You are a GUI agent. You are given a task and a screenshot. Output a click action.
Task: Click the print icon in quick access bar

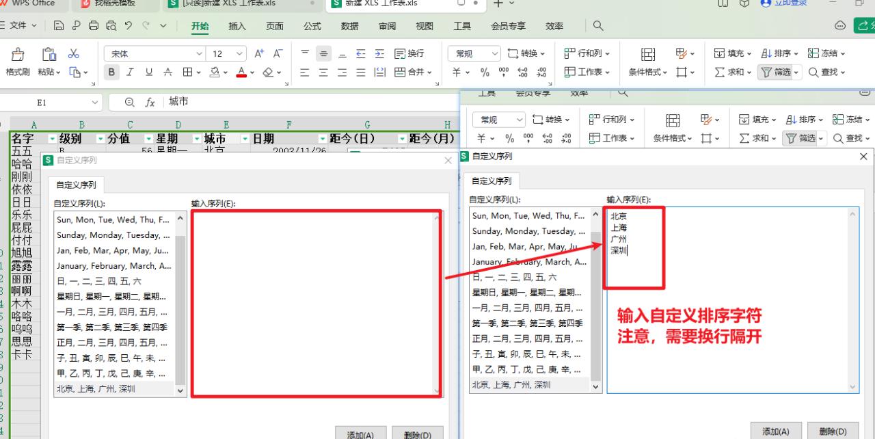[93, 26]
